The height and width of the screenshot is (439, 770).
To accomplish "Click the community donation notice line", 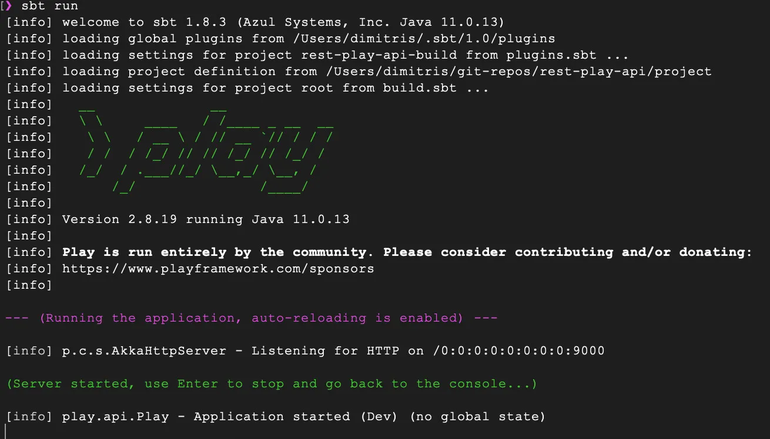I will [406, 252].
